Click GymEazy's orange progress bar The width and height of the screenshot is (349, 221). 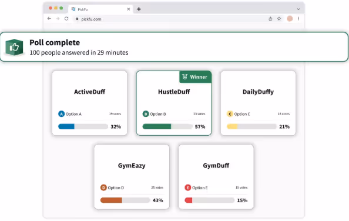[125, 200]
